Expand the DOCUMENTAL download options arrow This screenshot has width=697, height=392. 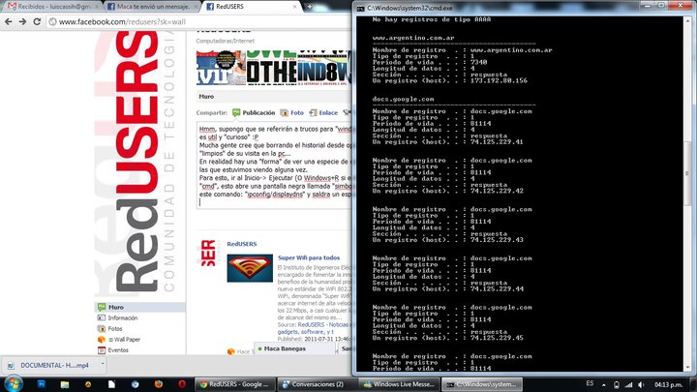(103, 365)
